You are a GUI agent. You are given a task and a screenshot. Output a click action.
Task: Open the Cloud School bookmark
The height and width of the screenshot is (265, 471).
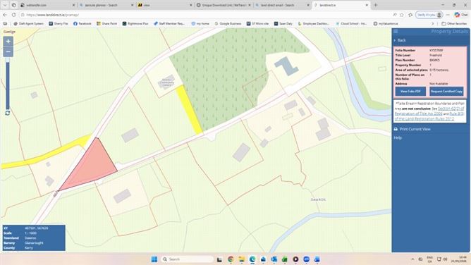point(351,23)
